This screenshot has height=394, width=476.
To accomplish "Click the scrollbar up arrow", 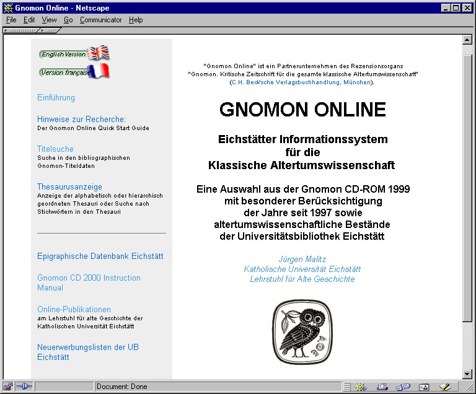I will [467, 40].
